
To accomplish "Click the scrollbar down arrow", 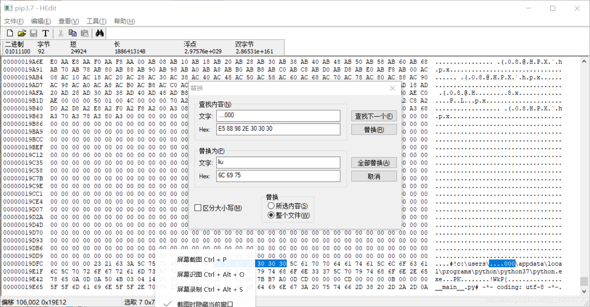I will click(x=584, y=291).
